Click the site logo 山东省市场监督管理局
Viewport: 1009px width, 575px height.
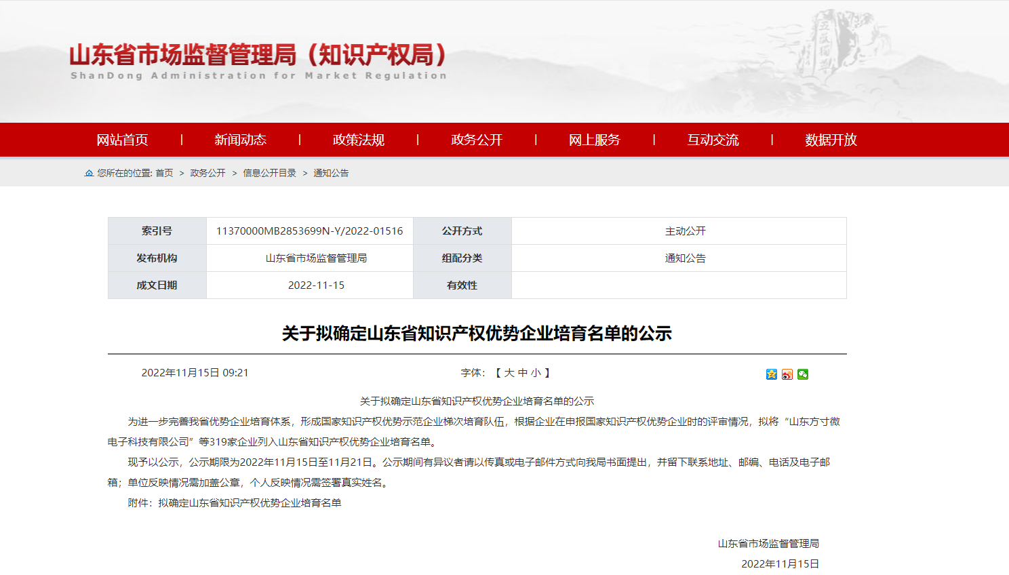(258, 61)
